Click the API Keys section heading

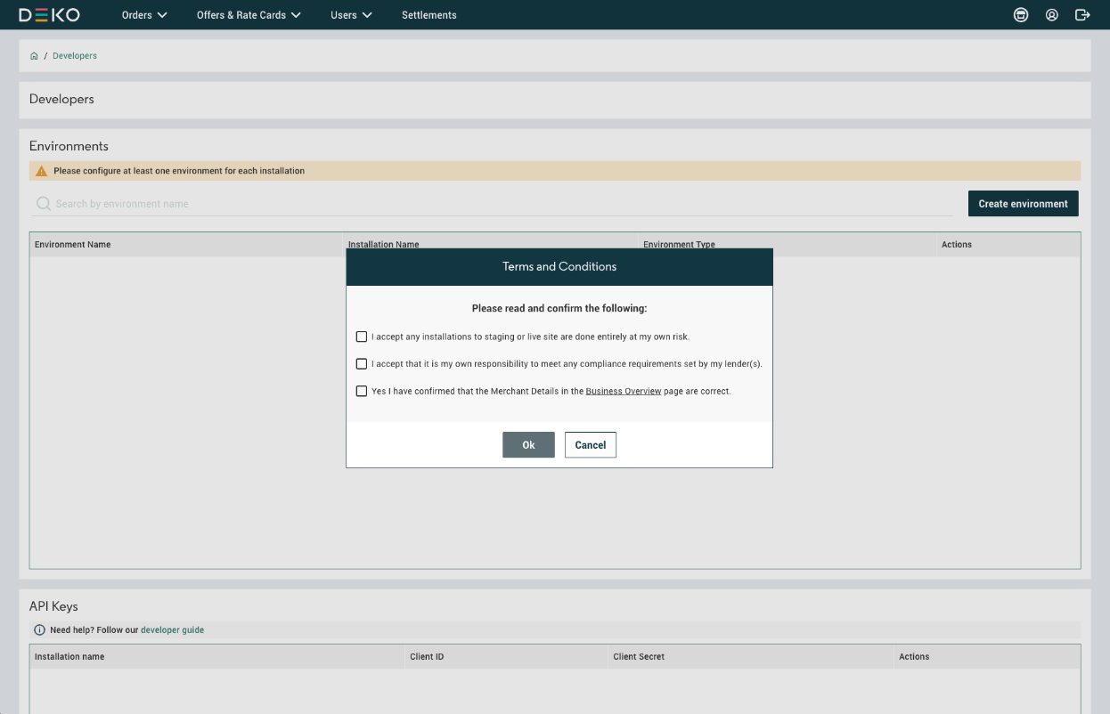[53, 606]
